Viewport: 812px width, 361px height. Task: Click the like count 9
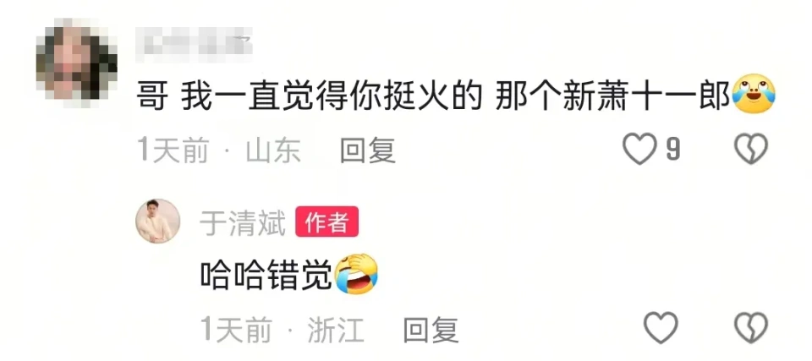[672, 150]
